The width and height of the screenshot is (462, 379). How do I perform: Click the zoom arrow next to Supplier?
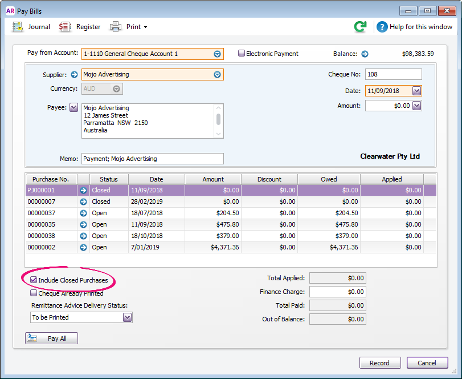74,74
